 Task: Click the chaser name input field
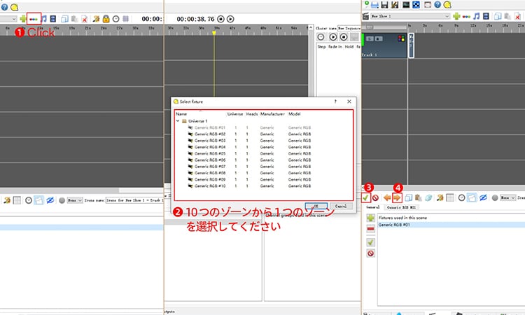pos(349,28)
